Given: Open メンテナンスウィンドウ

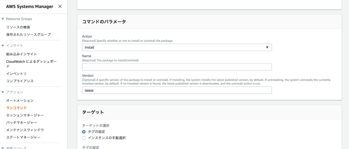Looking at the screenshot, I should (25, 130).
